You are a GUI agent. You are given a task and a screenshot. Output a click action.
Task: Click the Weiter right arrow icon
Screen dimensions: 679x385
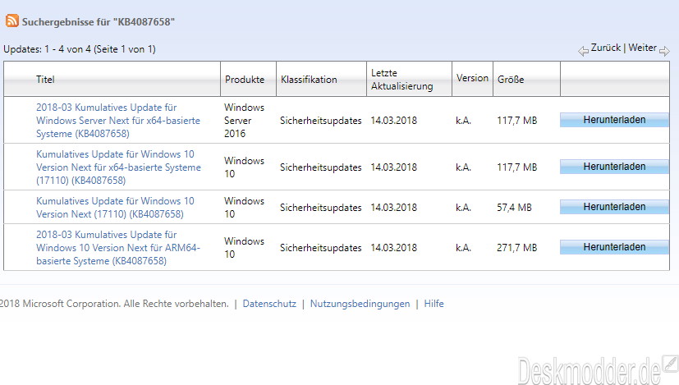664,52
